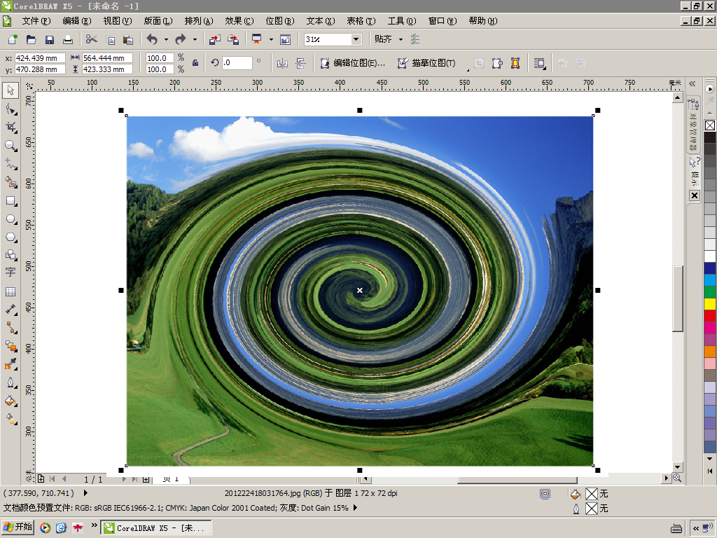The height and width of the screenshot is (538, 717).
Task: Click the x position input field
Action: [40, 58]
